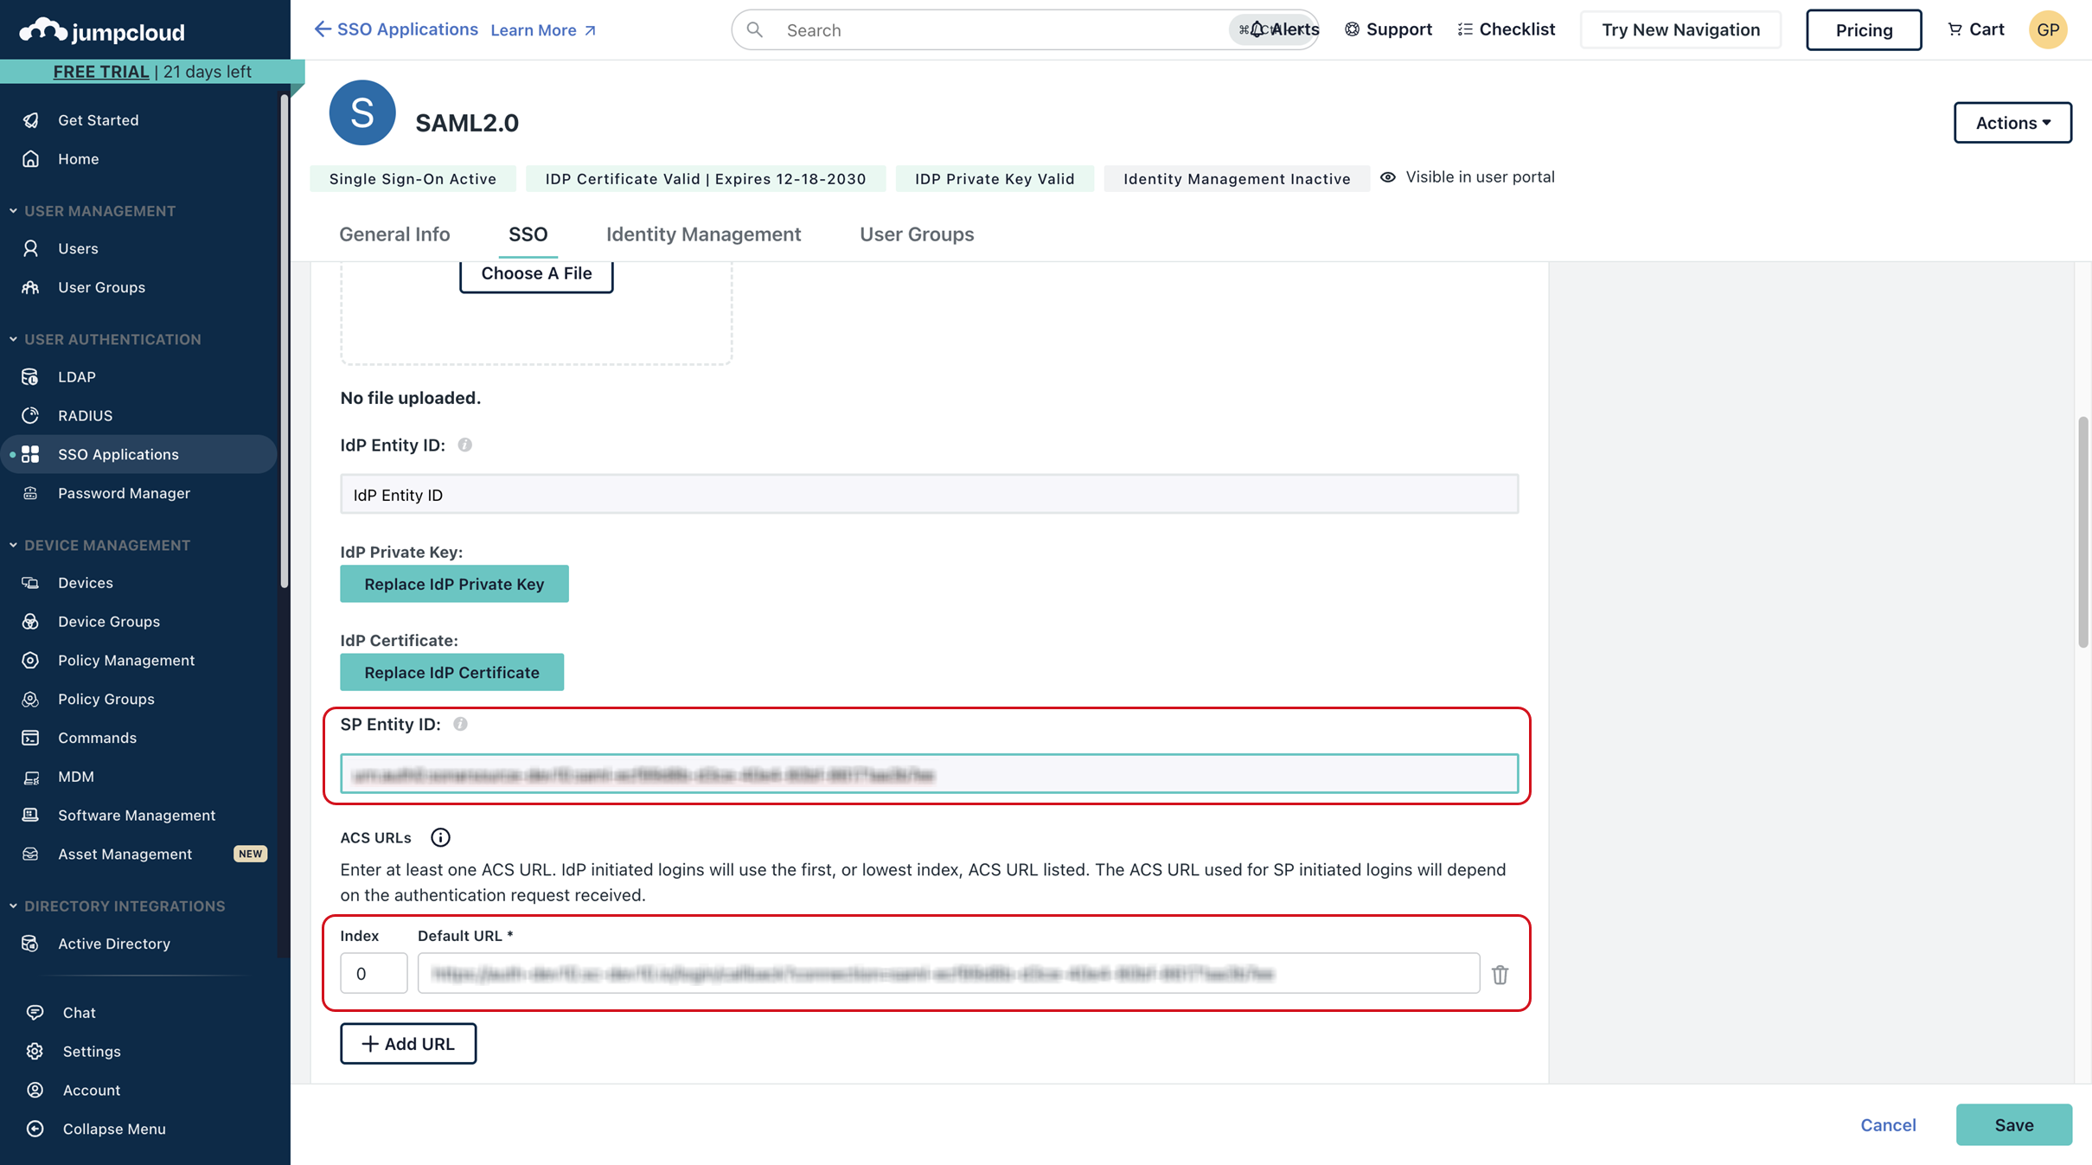Click the page vertical scrollbar

[x=2082, y=533]
